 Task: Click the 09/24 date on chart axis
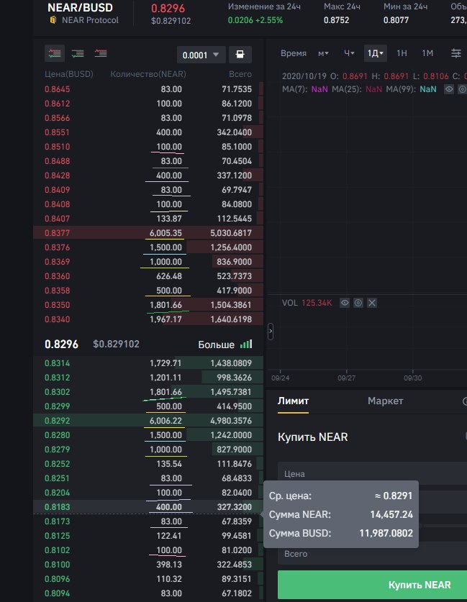pos(281,378)
